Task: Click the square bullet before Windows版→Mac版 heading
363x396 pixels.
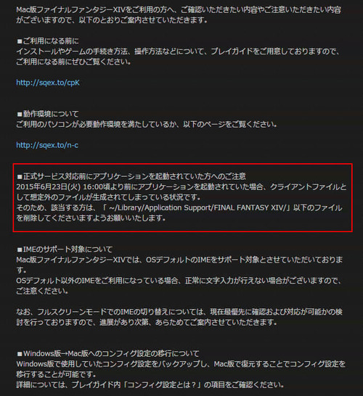Action: (20, 354)
